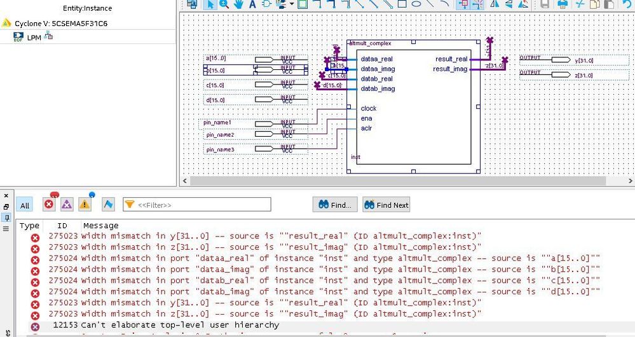Print the schematic

tap(563, 4)
